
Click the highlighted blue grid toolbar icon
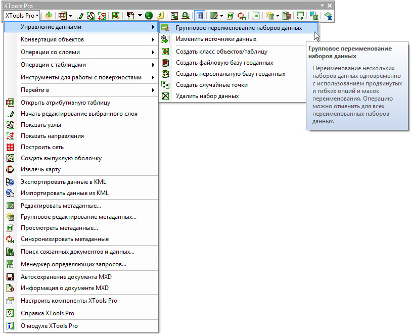[200, 16]
